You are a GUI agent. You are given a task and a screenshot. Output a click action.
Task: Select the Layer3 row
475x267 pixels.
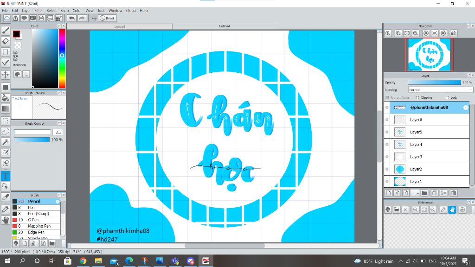427,157
